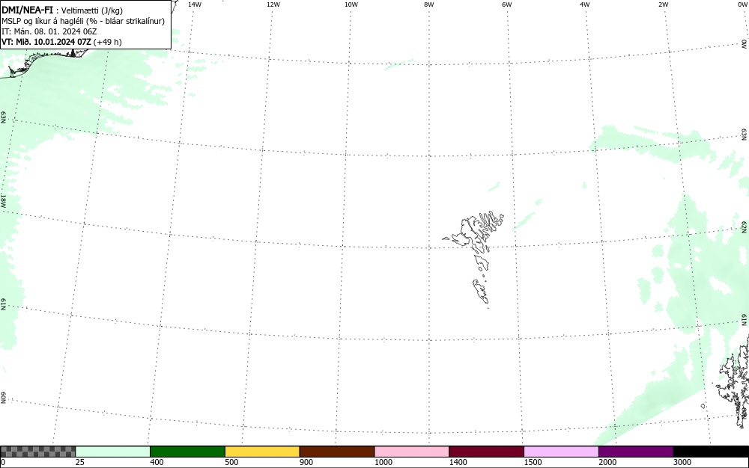Screen dimensions: 749x468
Task: Click the 'Veltimætti (J/kg)' label
Action: click(x=92, y=10)
